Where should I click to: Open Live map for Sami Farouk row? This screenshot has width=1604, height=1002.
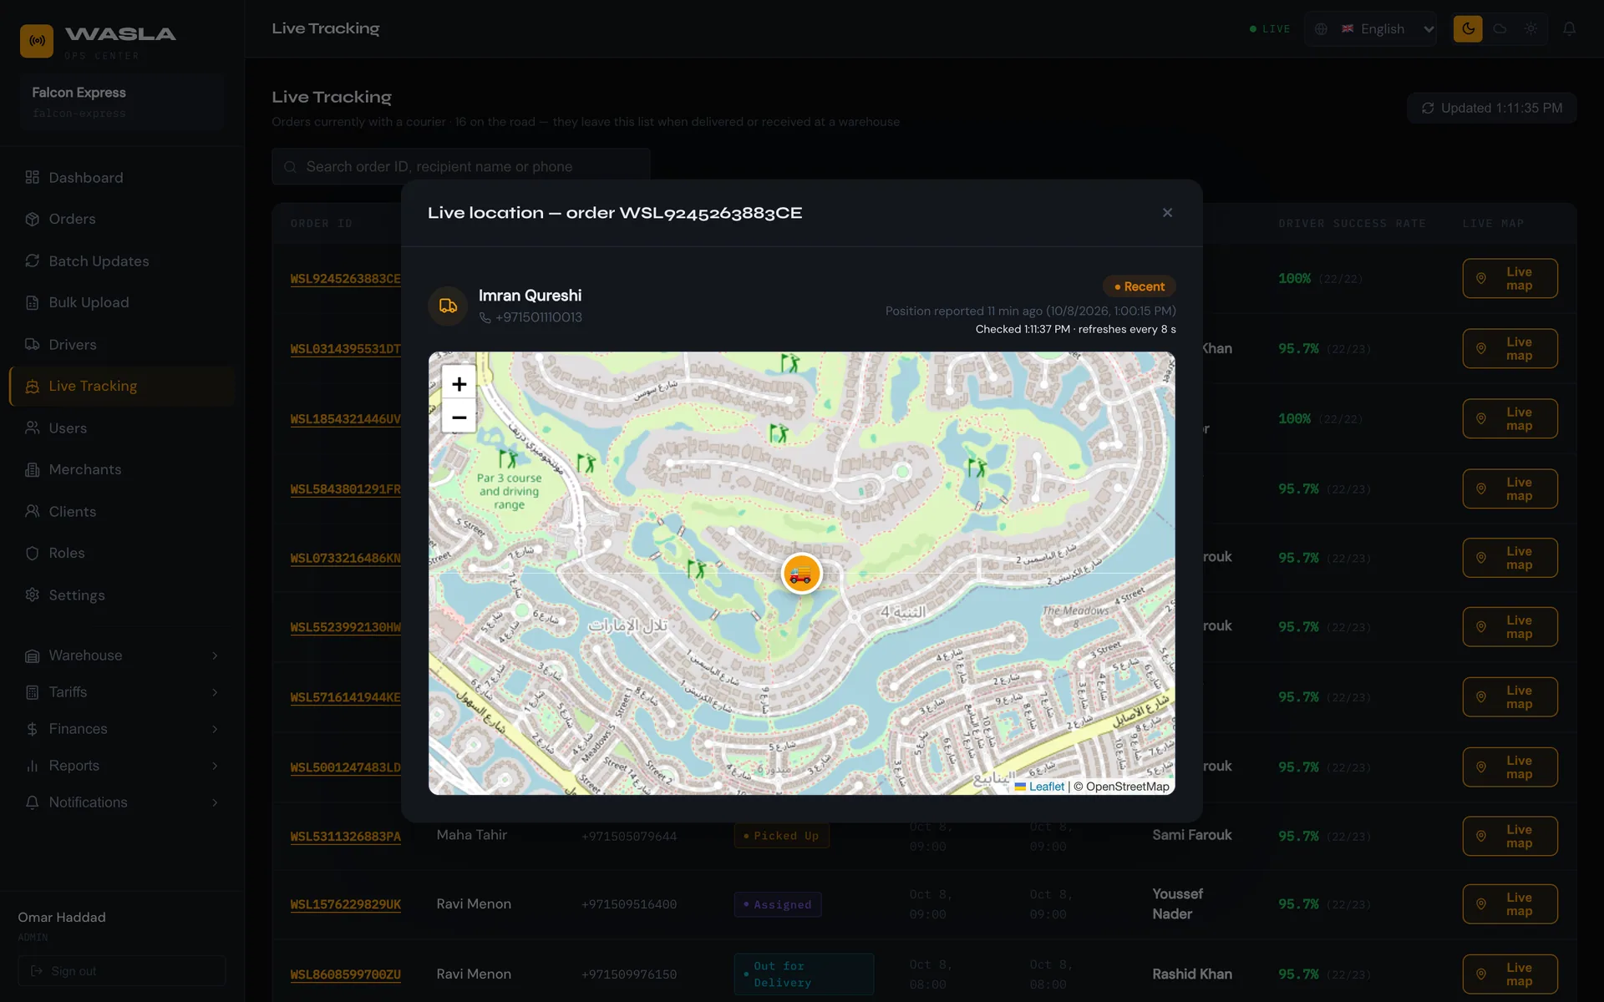[x=1510, y=836]
